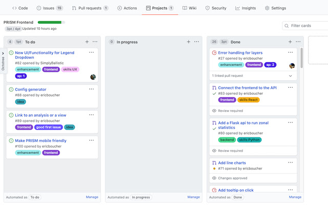Open New UI/Functionality for Legend Dropdown issue
Viewport: 328px width, 205px height.
point(45,55)
